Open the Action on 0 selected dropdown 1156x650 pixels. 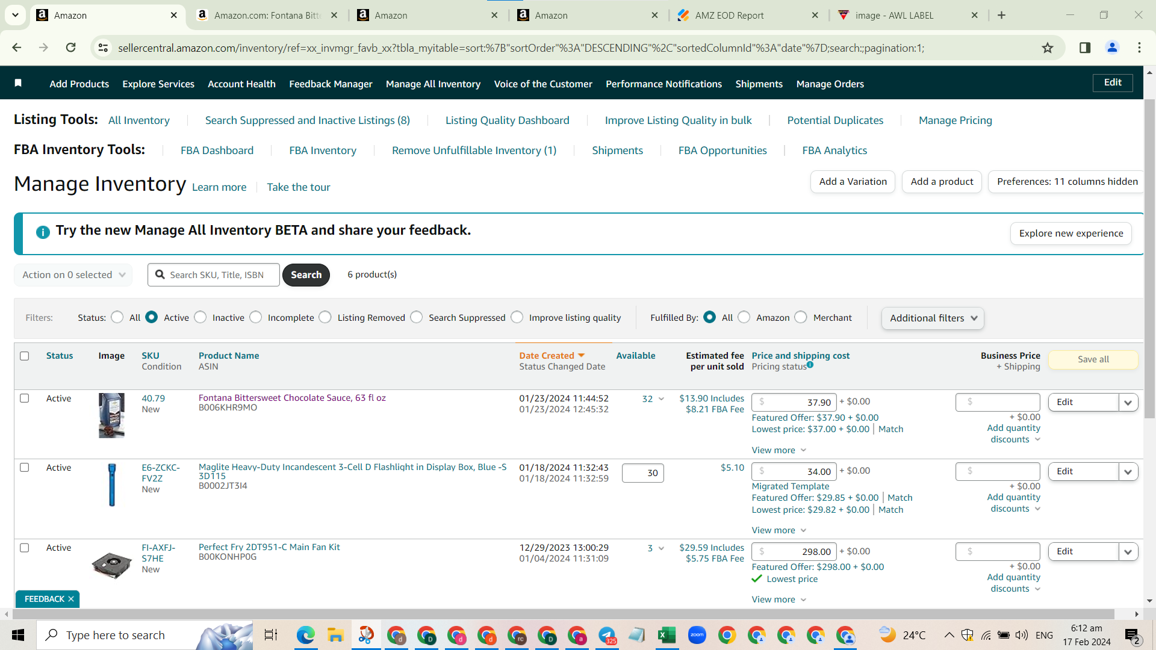click(73, 275)
